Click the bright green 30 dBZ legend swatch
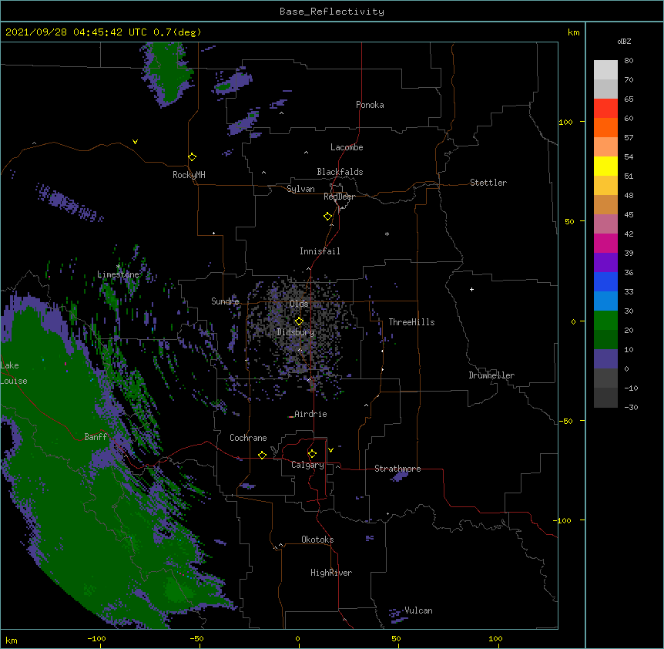This screenshot has height=649, width=664. 605,321
